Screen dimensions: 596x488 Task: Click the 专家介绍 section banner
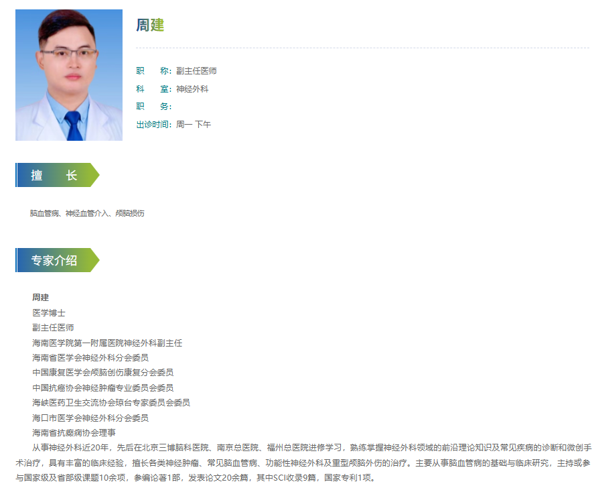tap(58, 260)
